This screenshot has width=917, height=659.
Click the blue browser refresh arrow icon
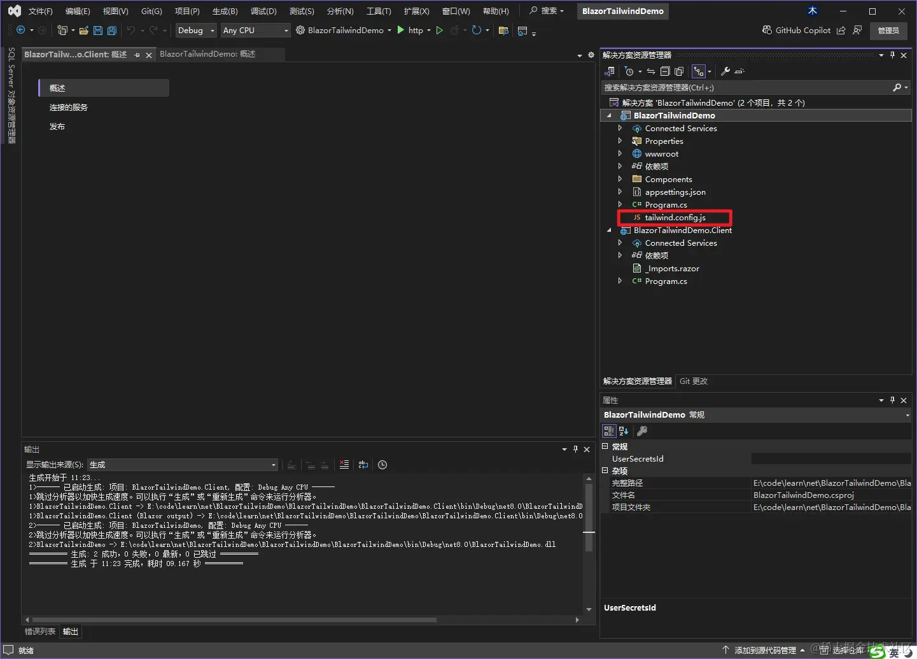pyautogui.click(x=476, y=30)
